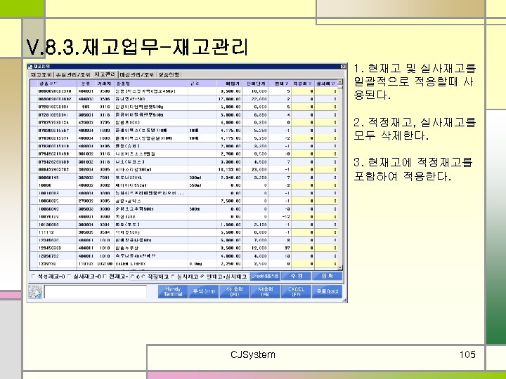Sort by the 적정재고 column header

coord(303,84)
